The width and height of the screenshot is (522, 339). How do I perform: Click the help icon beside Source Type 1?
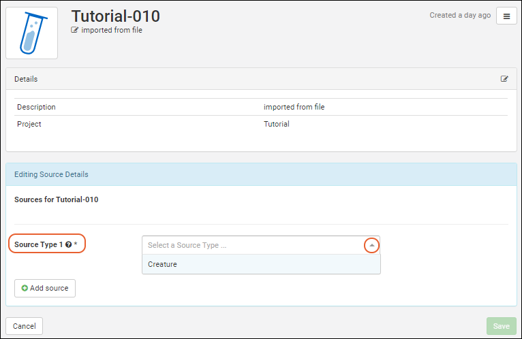tap(69, 244)
